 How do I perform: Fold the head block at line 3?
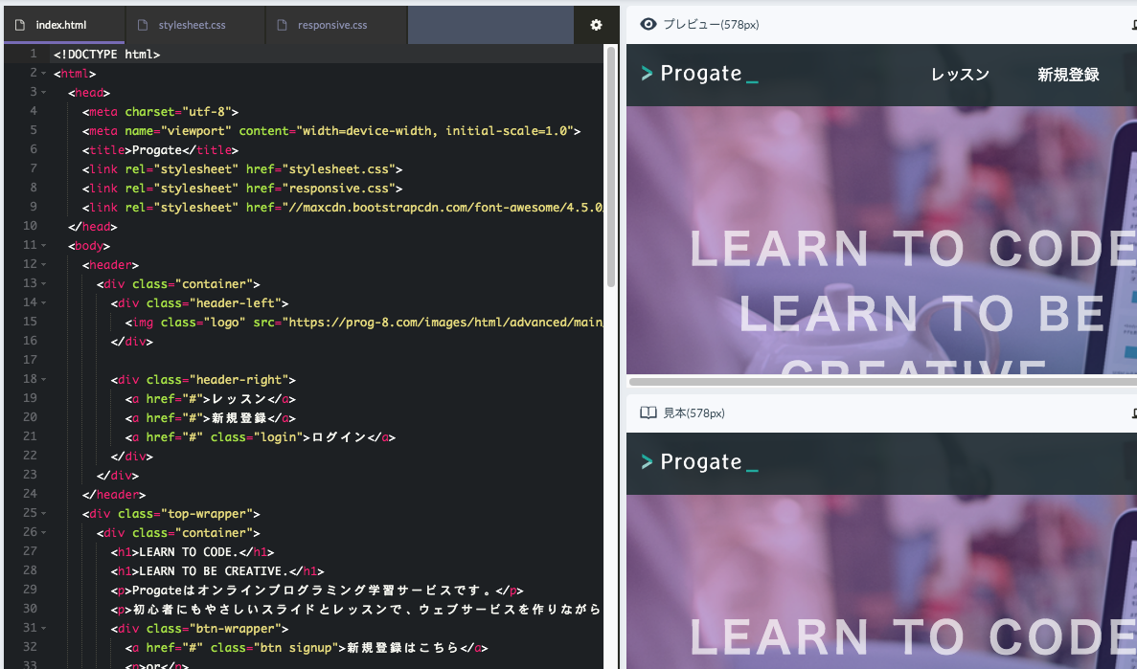(x=44, y=93)
